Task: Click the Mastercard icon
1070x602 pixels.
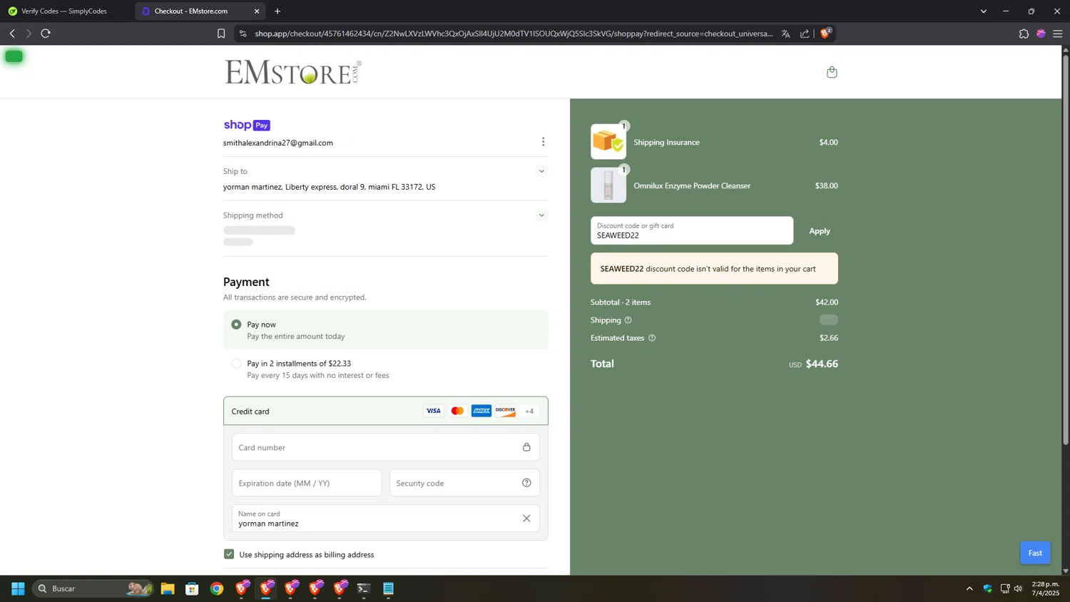Action: coord(457,411)
